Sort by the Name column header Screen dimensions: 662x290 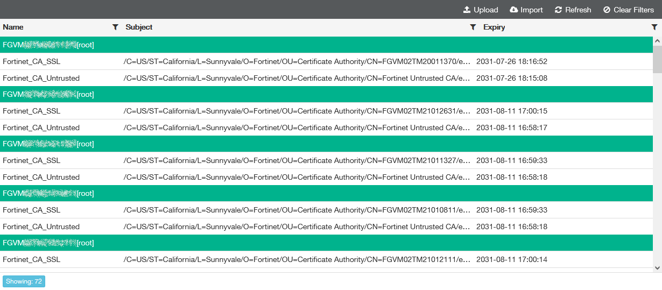(13, 27)
